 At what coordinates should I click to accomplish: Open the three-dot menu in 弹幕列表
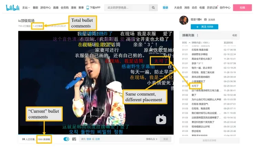pyautogui.click(x=197, y=35)
